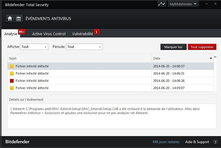Close the Bitdefender window
This screenshot has width=221, height=148.
tap(215, 4)
